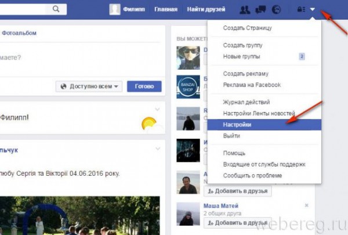Choose Настройки in the account menu
The image size is (348, 235).
[x=264, y=125]
